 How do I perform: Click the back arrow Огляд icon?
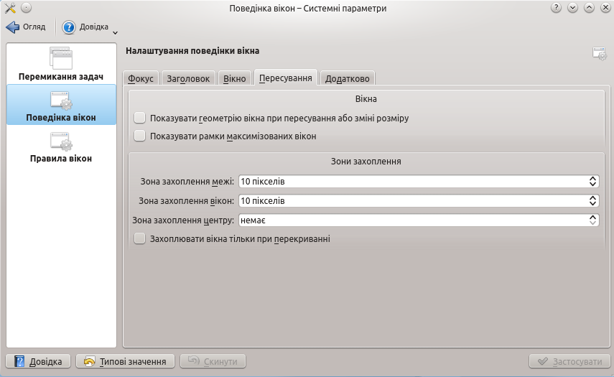[13, 27]
